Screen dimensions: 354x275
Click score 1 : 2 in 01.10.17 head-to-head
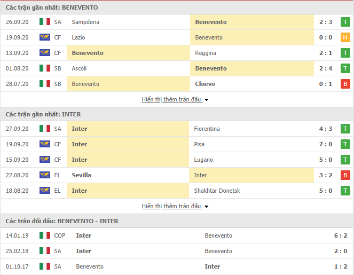[x=341, y=266]
